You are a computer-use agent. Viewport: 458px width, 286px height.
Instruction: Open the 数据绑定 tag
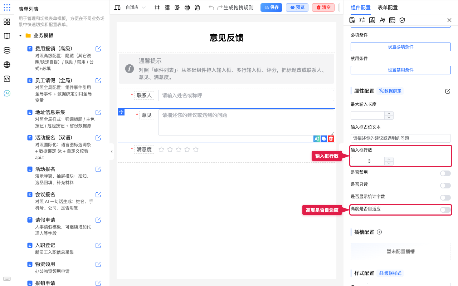point(390,91)
